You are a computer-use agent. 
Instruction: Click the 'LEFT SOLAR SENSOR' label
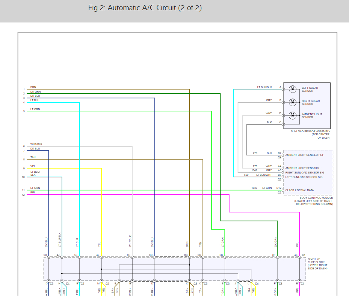coord(310,89)
